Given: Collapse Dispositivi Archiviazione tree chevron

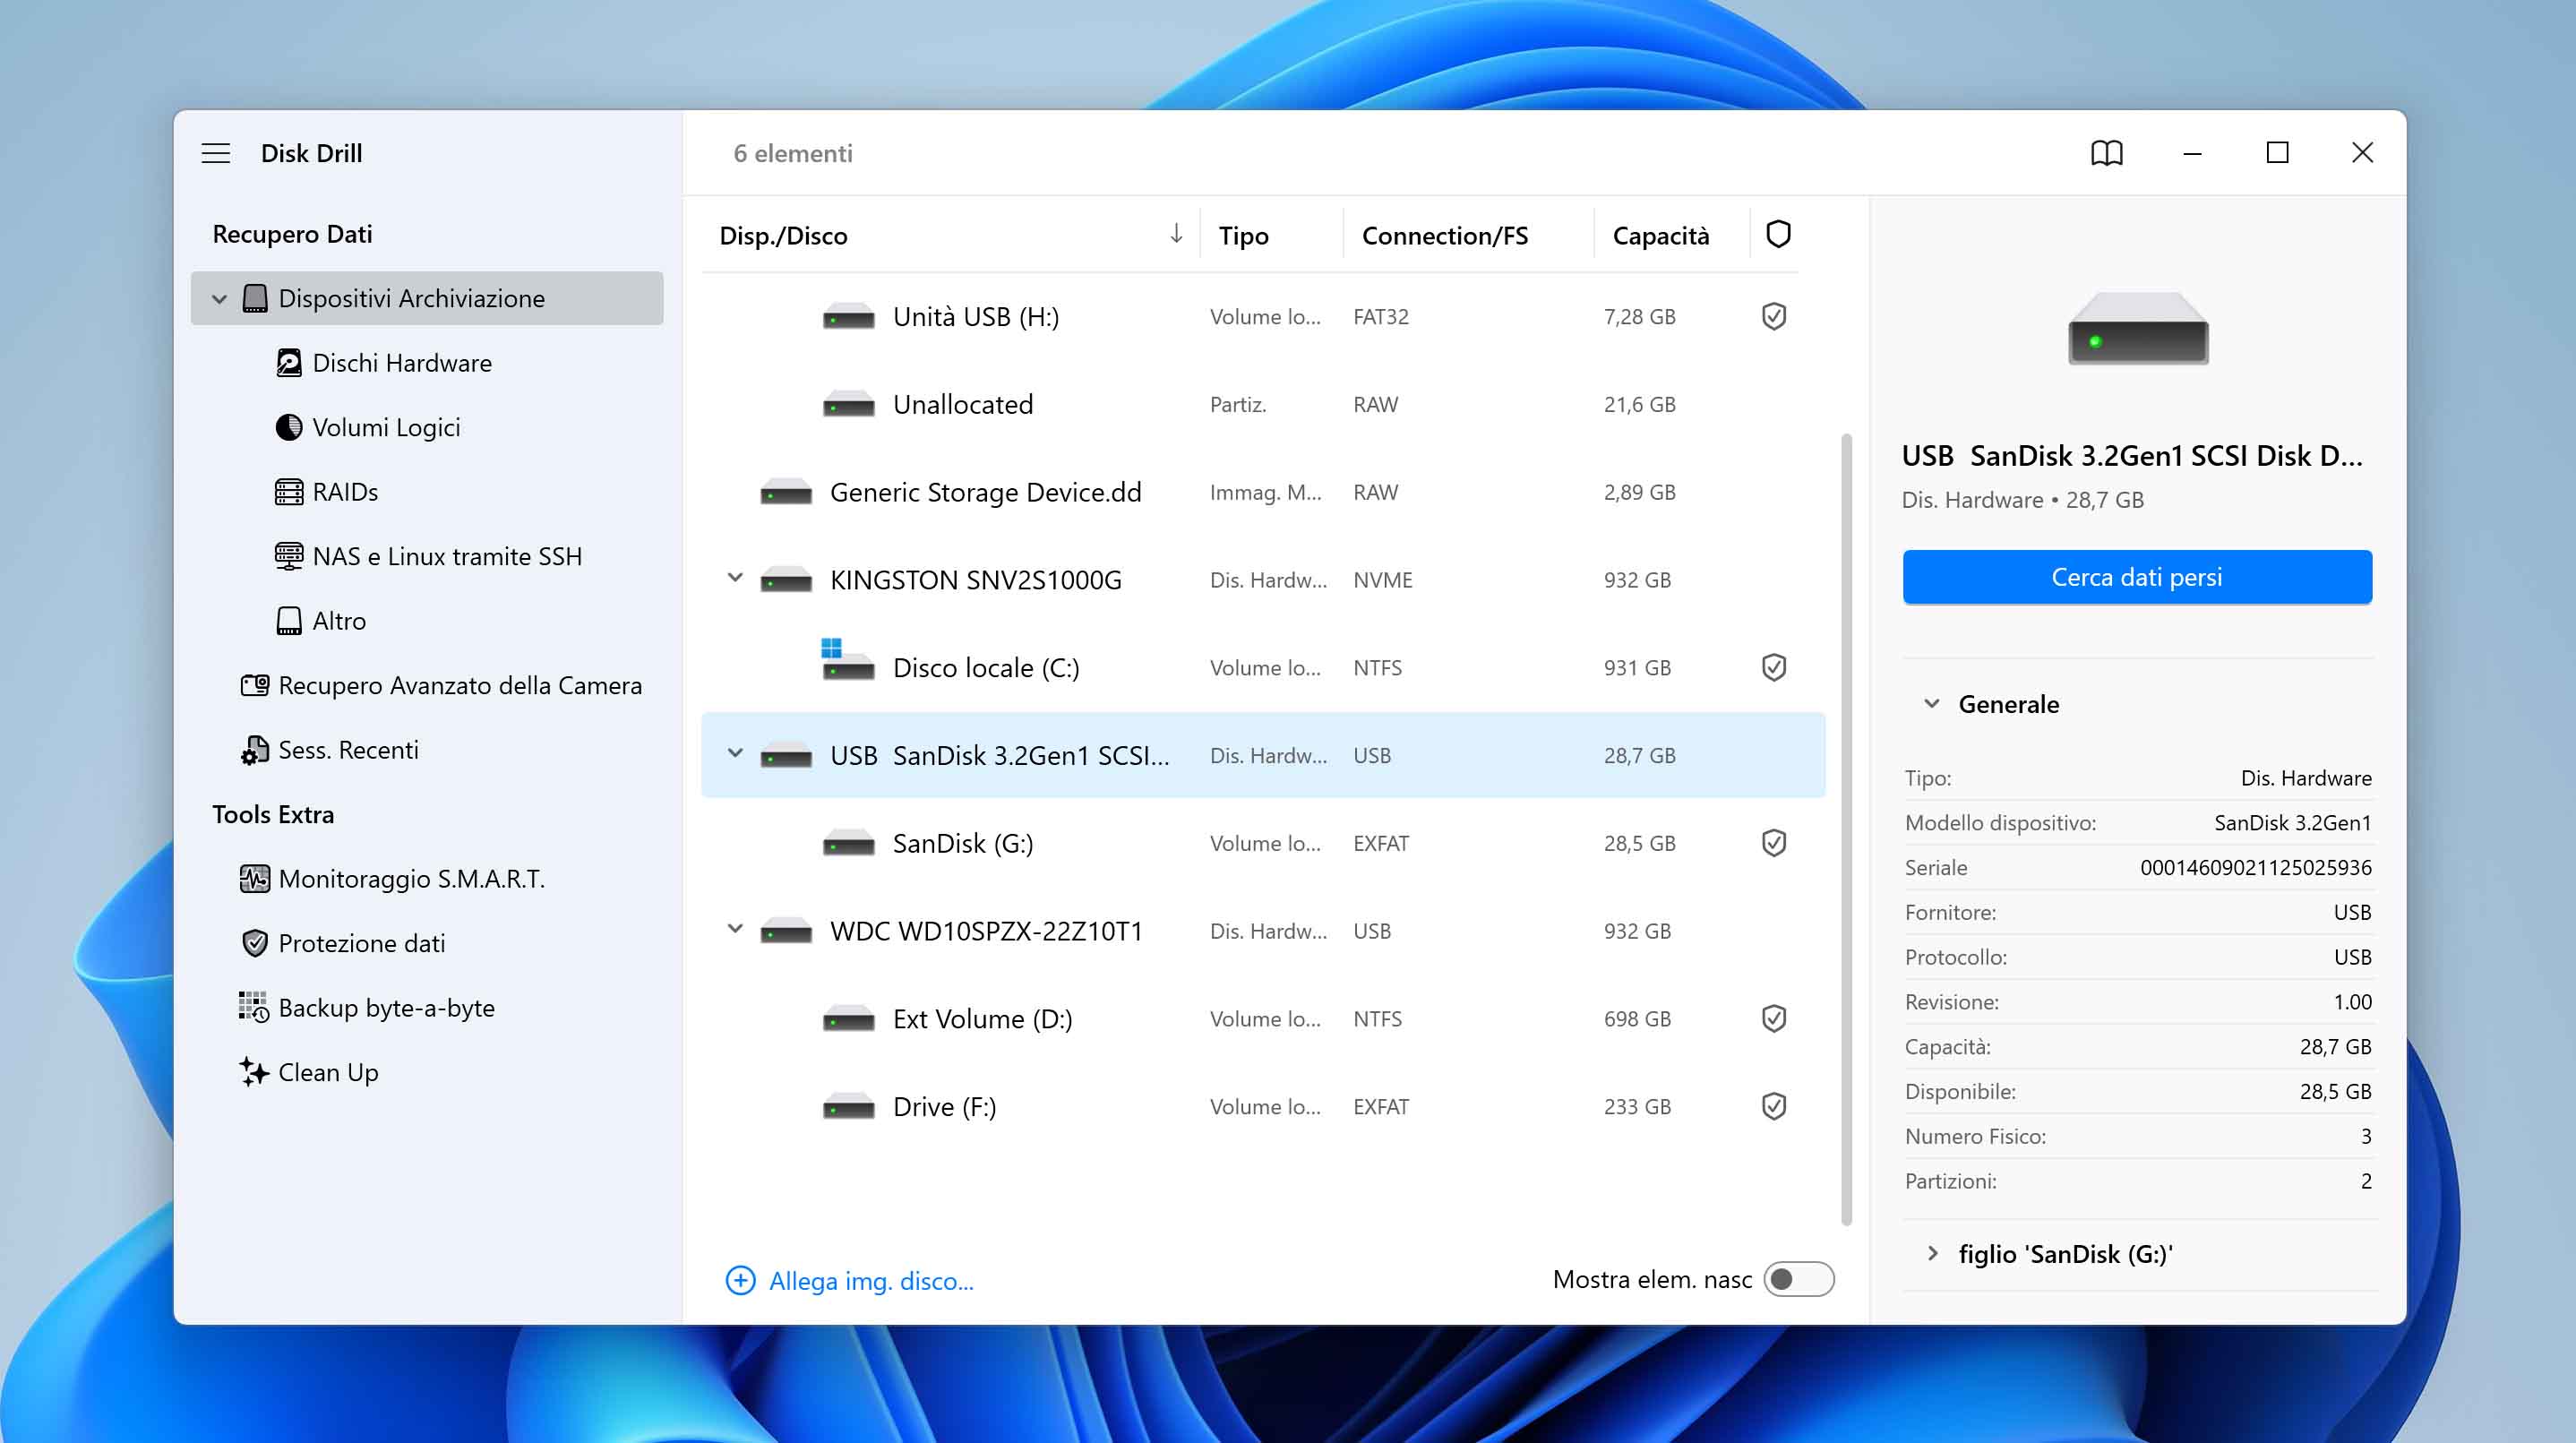Looking at the screenshot, I should [219, 298].
